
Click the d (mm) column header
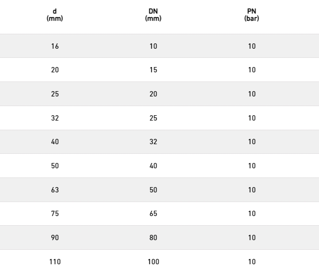(55, 15)
